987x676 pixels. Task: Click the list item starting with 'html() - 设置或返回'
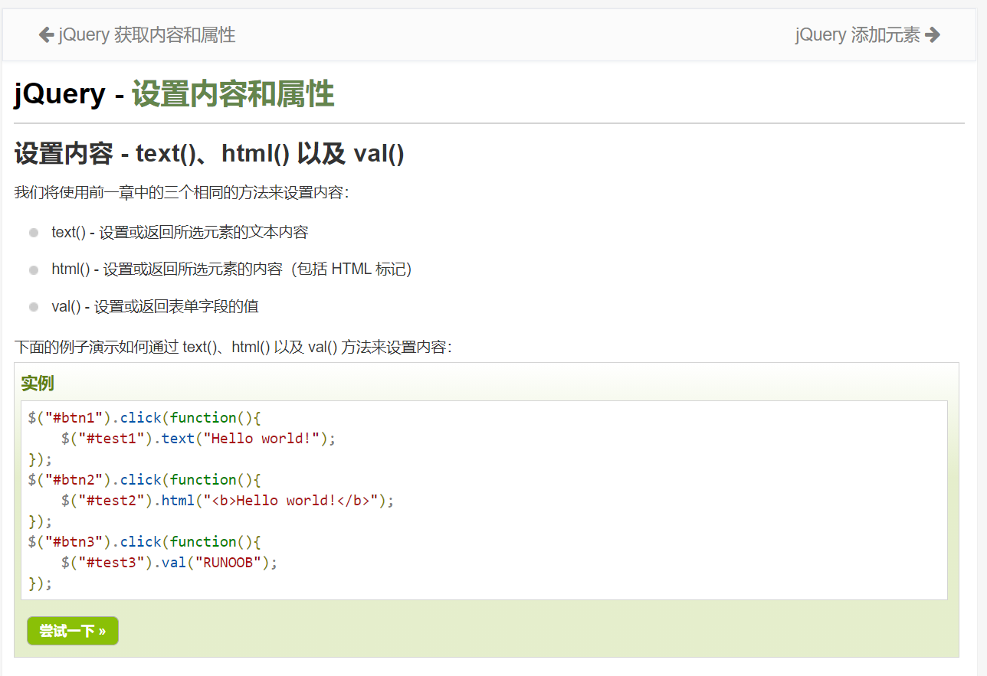coord(232,269)
